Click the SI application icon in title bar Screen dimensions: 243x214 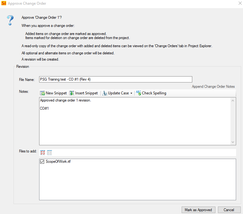4,3
